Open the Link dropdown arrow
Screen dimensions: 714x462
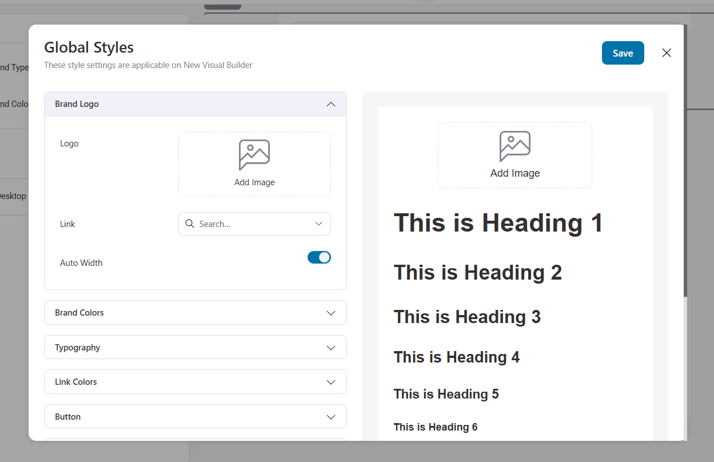318,224
